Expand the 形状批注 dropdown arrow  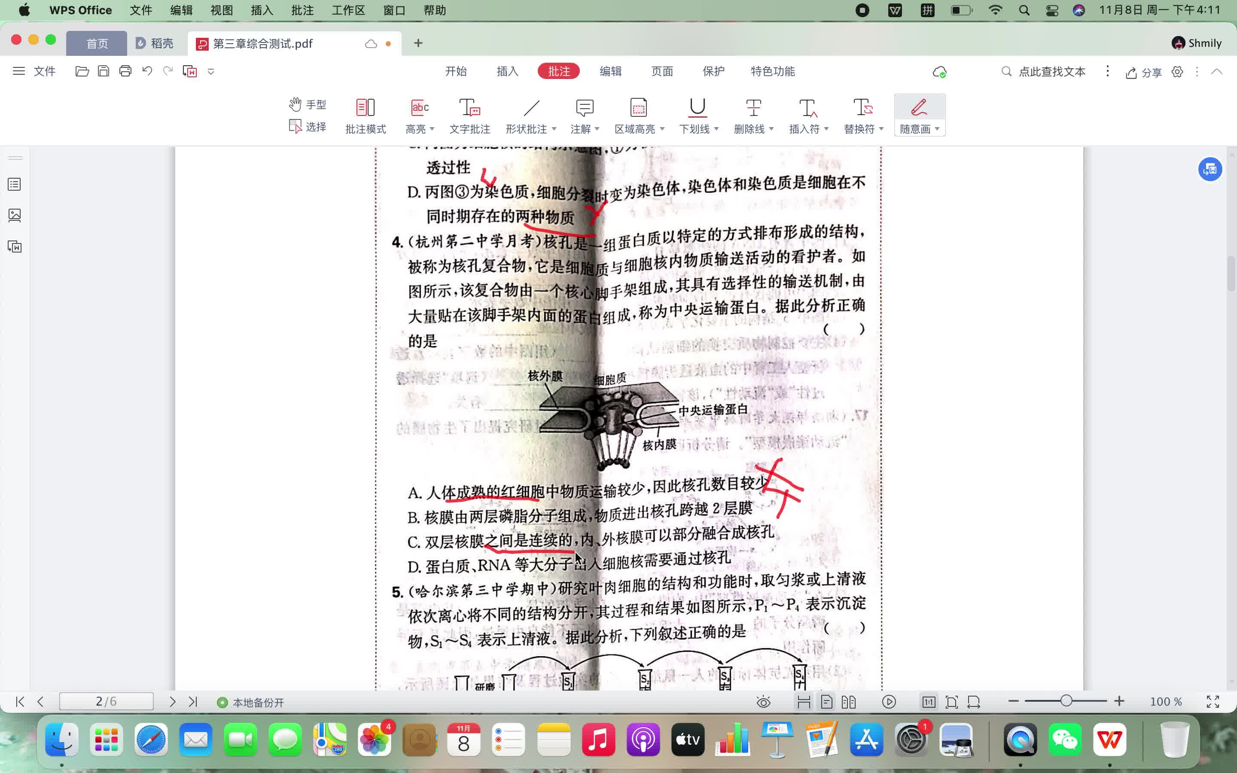pyautogui.click(x=554, y=129)
